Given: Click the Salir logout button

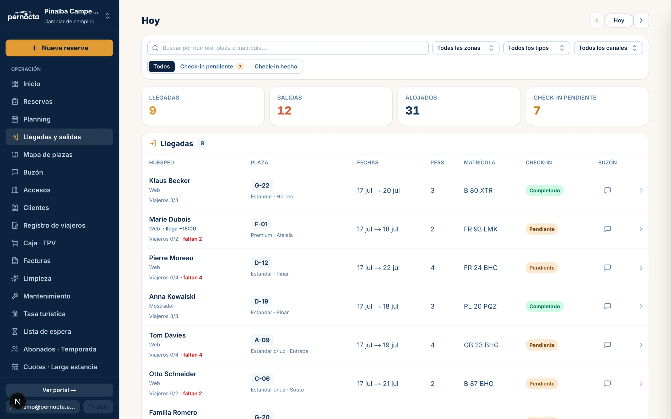Looking at the screenshot, I should 99,407.
